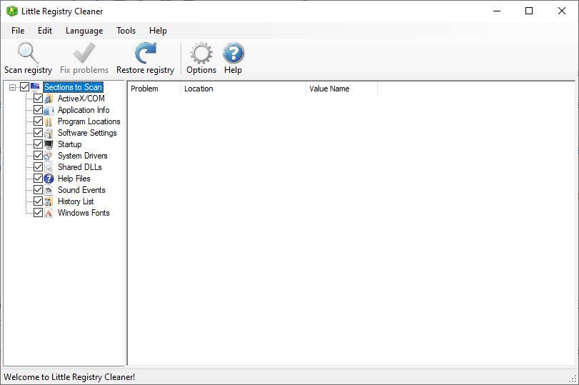Click the Windows Fonts section icon
579x385 pixels.
tap(49, 213)
